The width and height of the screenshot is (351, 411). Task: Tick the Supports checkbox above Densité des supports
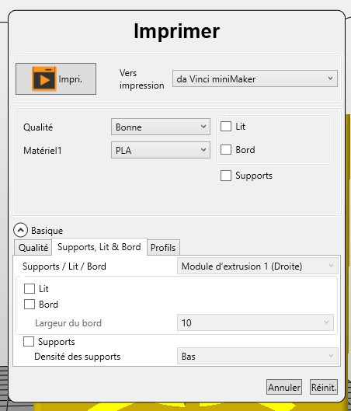[x=29, y=342]
